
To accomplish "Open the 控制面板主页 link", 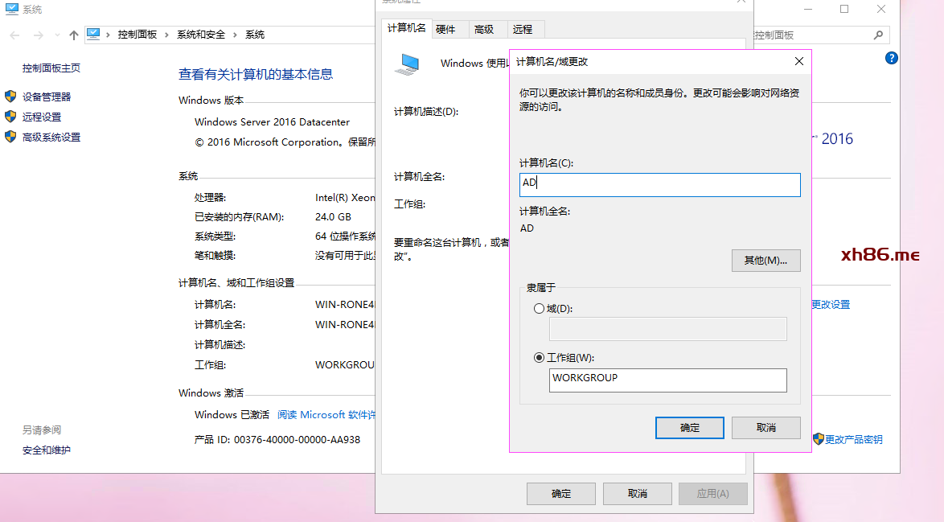I will pos(51,68).
